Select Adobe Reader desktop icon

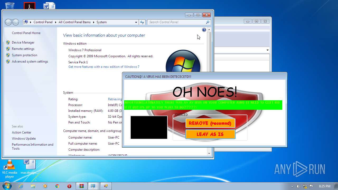pyautogui.click(x=30, y=6)
